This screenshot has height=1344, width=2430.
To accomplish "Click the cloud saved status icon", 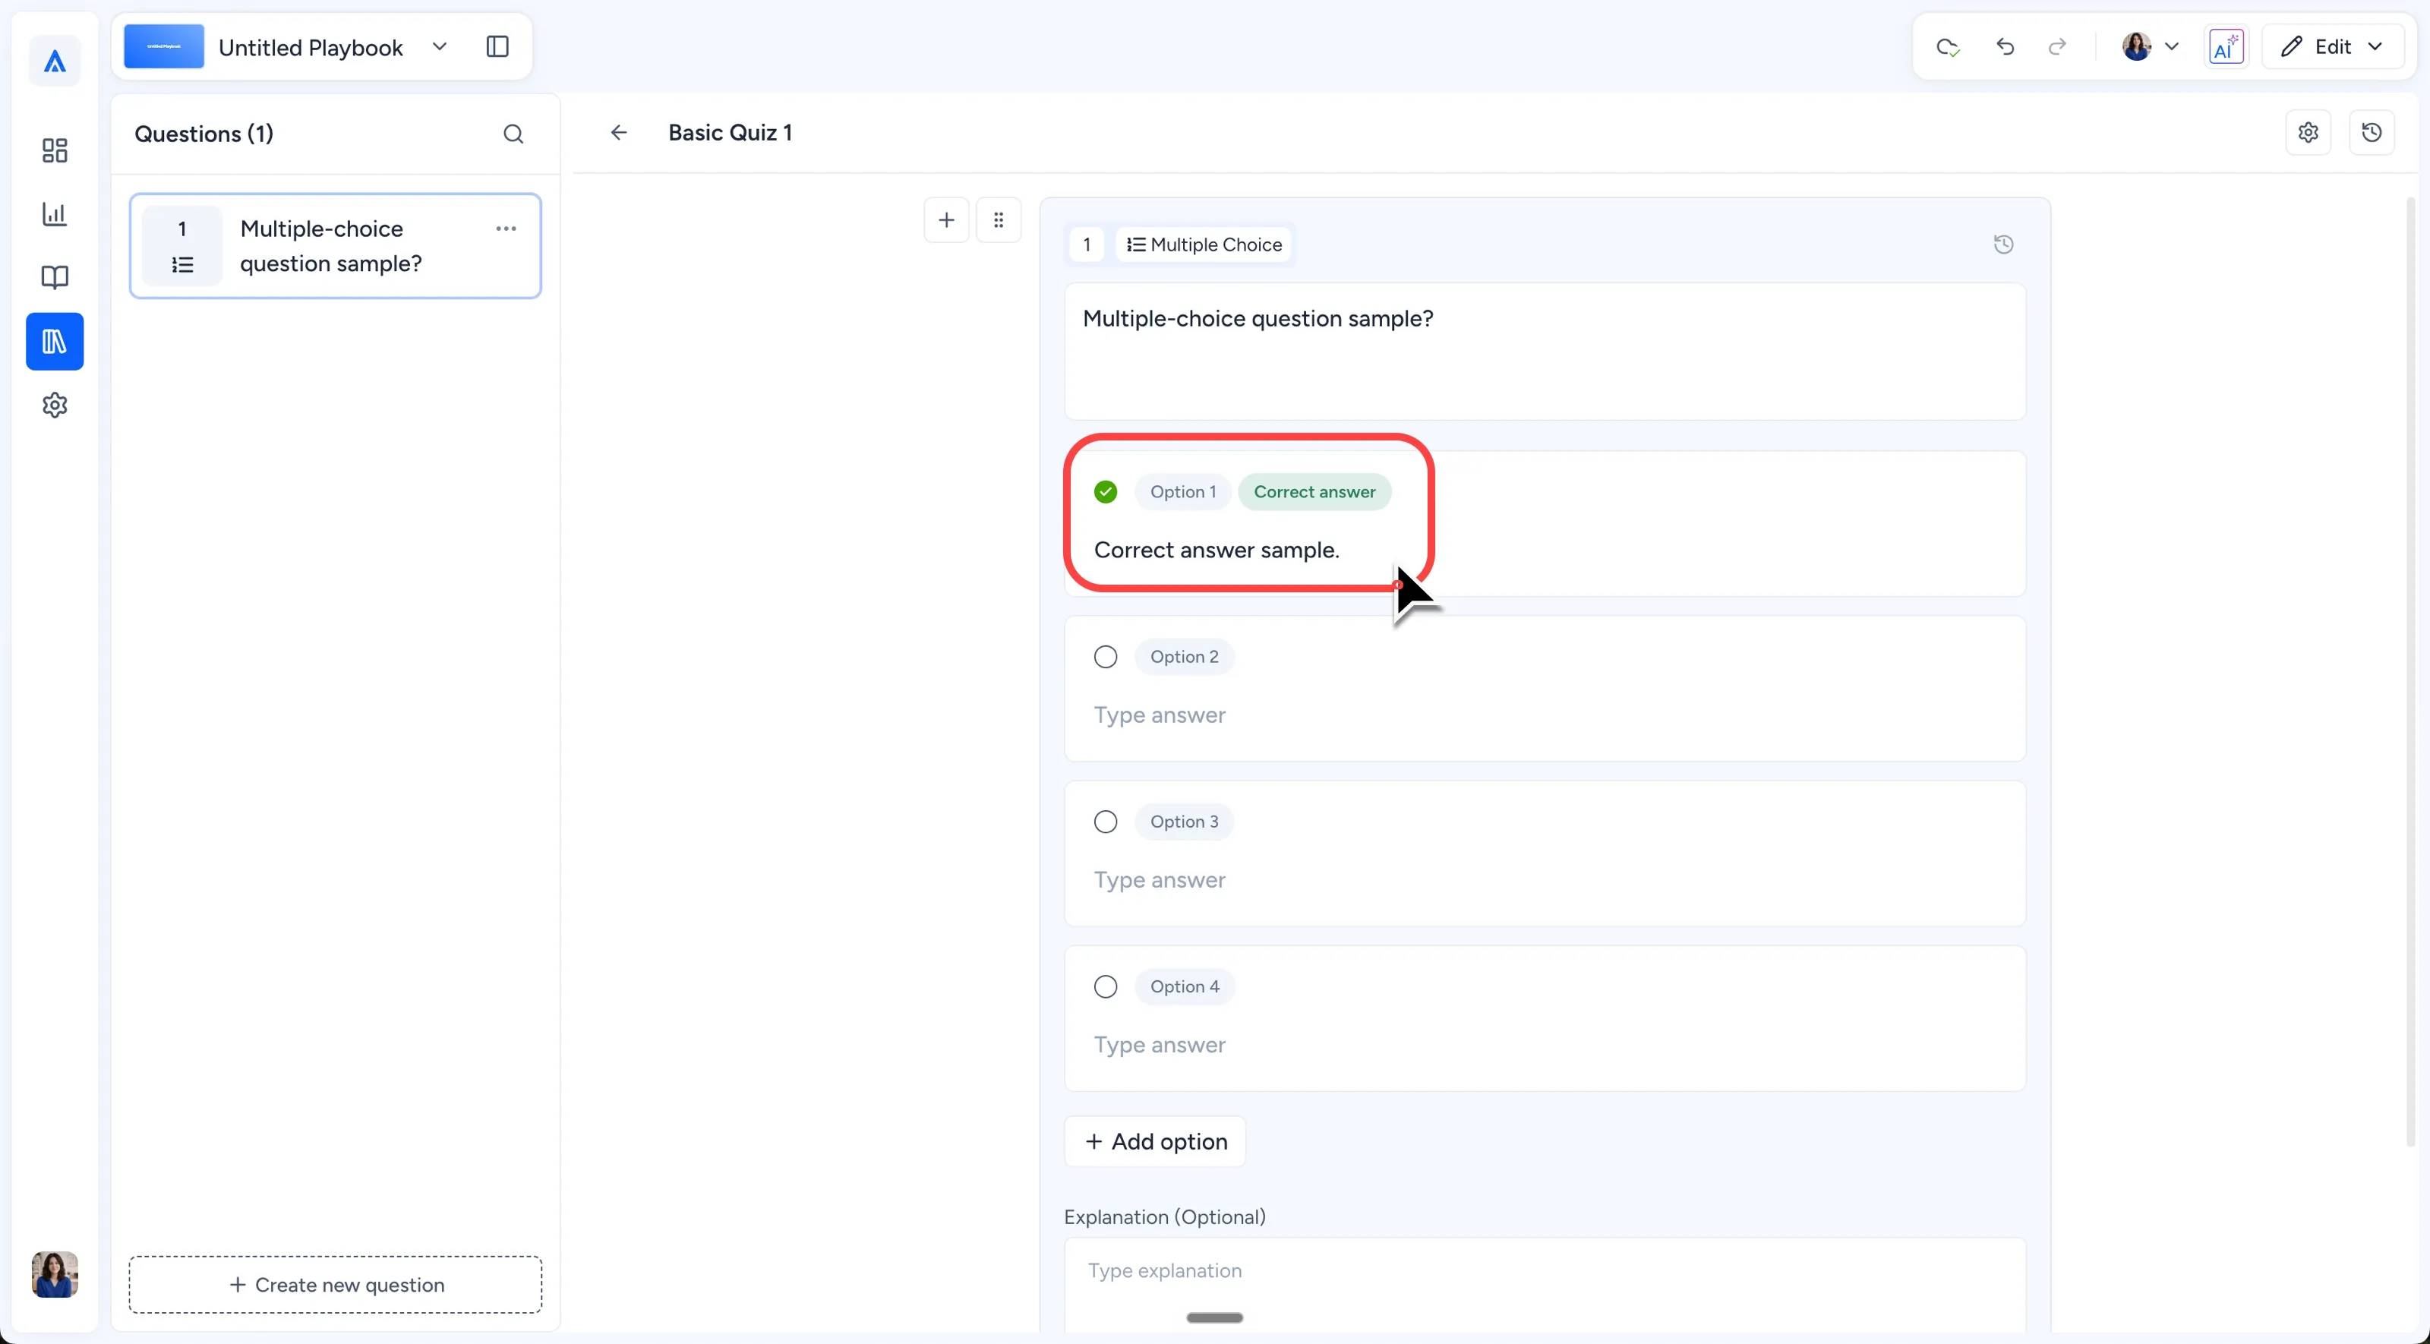I will (x=1948, y=47).
